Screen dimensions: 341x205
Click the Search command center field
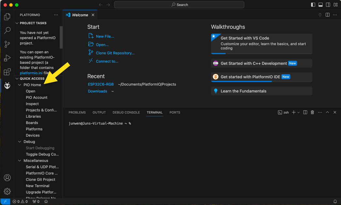[179, 5]
